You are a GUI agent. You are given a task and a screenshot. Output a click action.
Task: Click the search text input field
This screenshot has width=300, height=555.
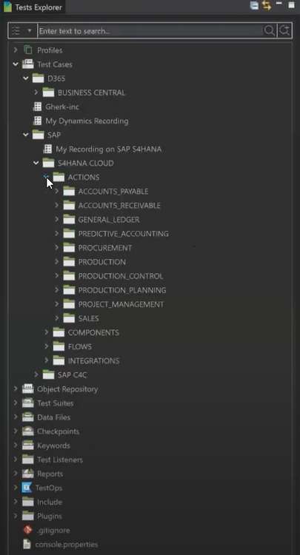coord(150,31)
